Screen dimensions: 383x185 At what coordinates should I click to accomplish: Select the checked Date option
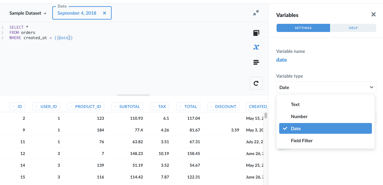(x=325, y=129)
